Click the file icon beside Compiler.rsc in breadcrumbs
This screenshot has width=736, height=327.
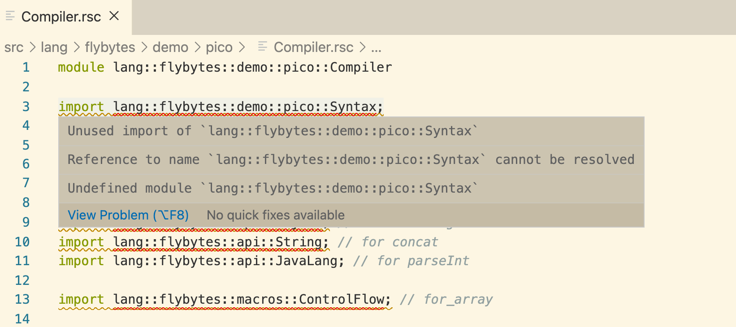(262, 47)
